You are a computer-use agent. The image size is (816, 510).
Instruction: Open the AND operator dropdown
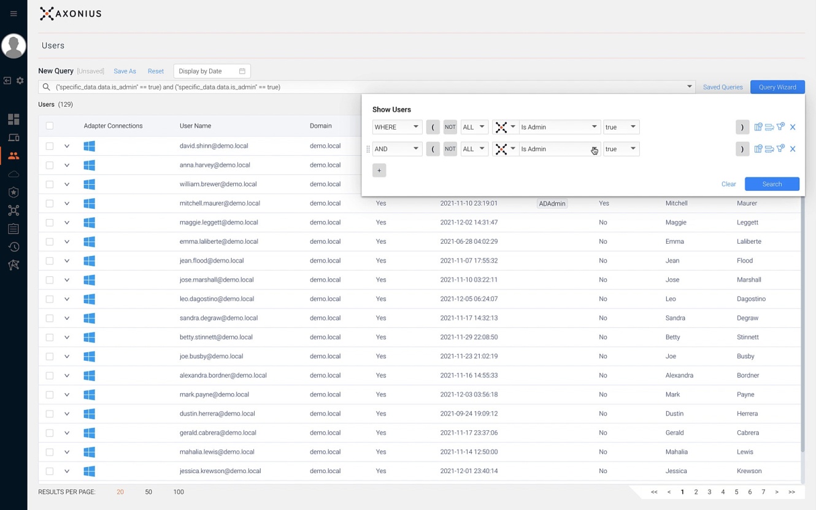(397, 149)
